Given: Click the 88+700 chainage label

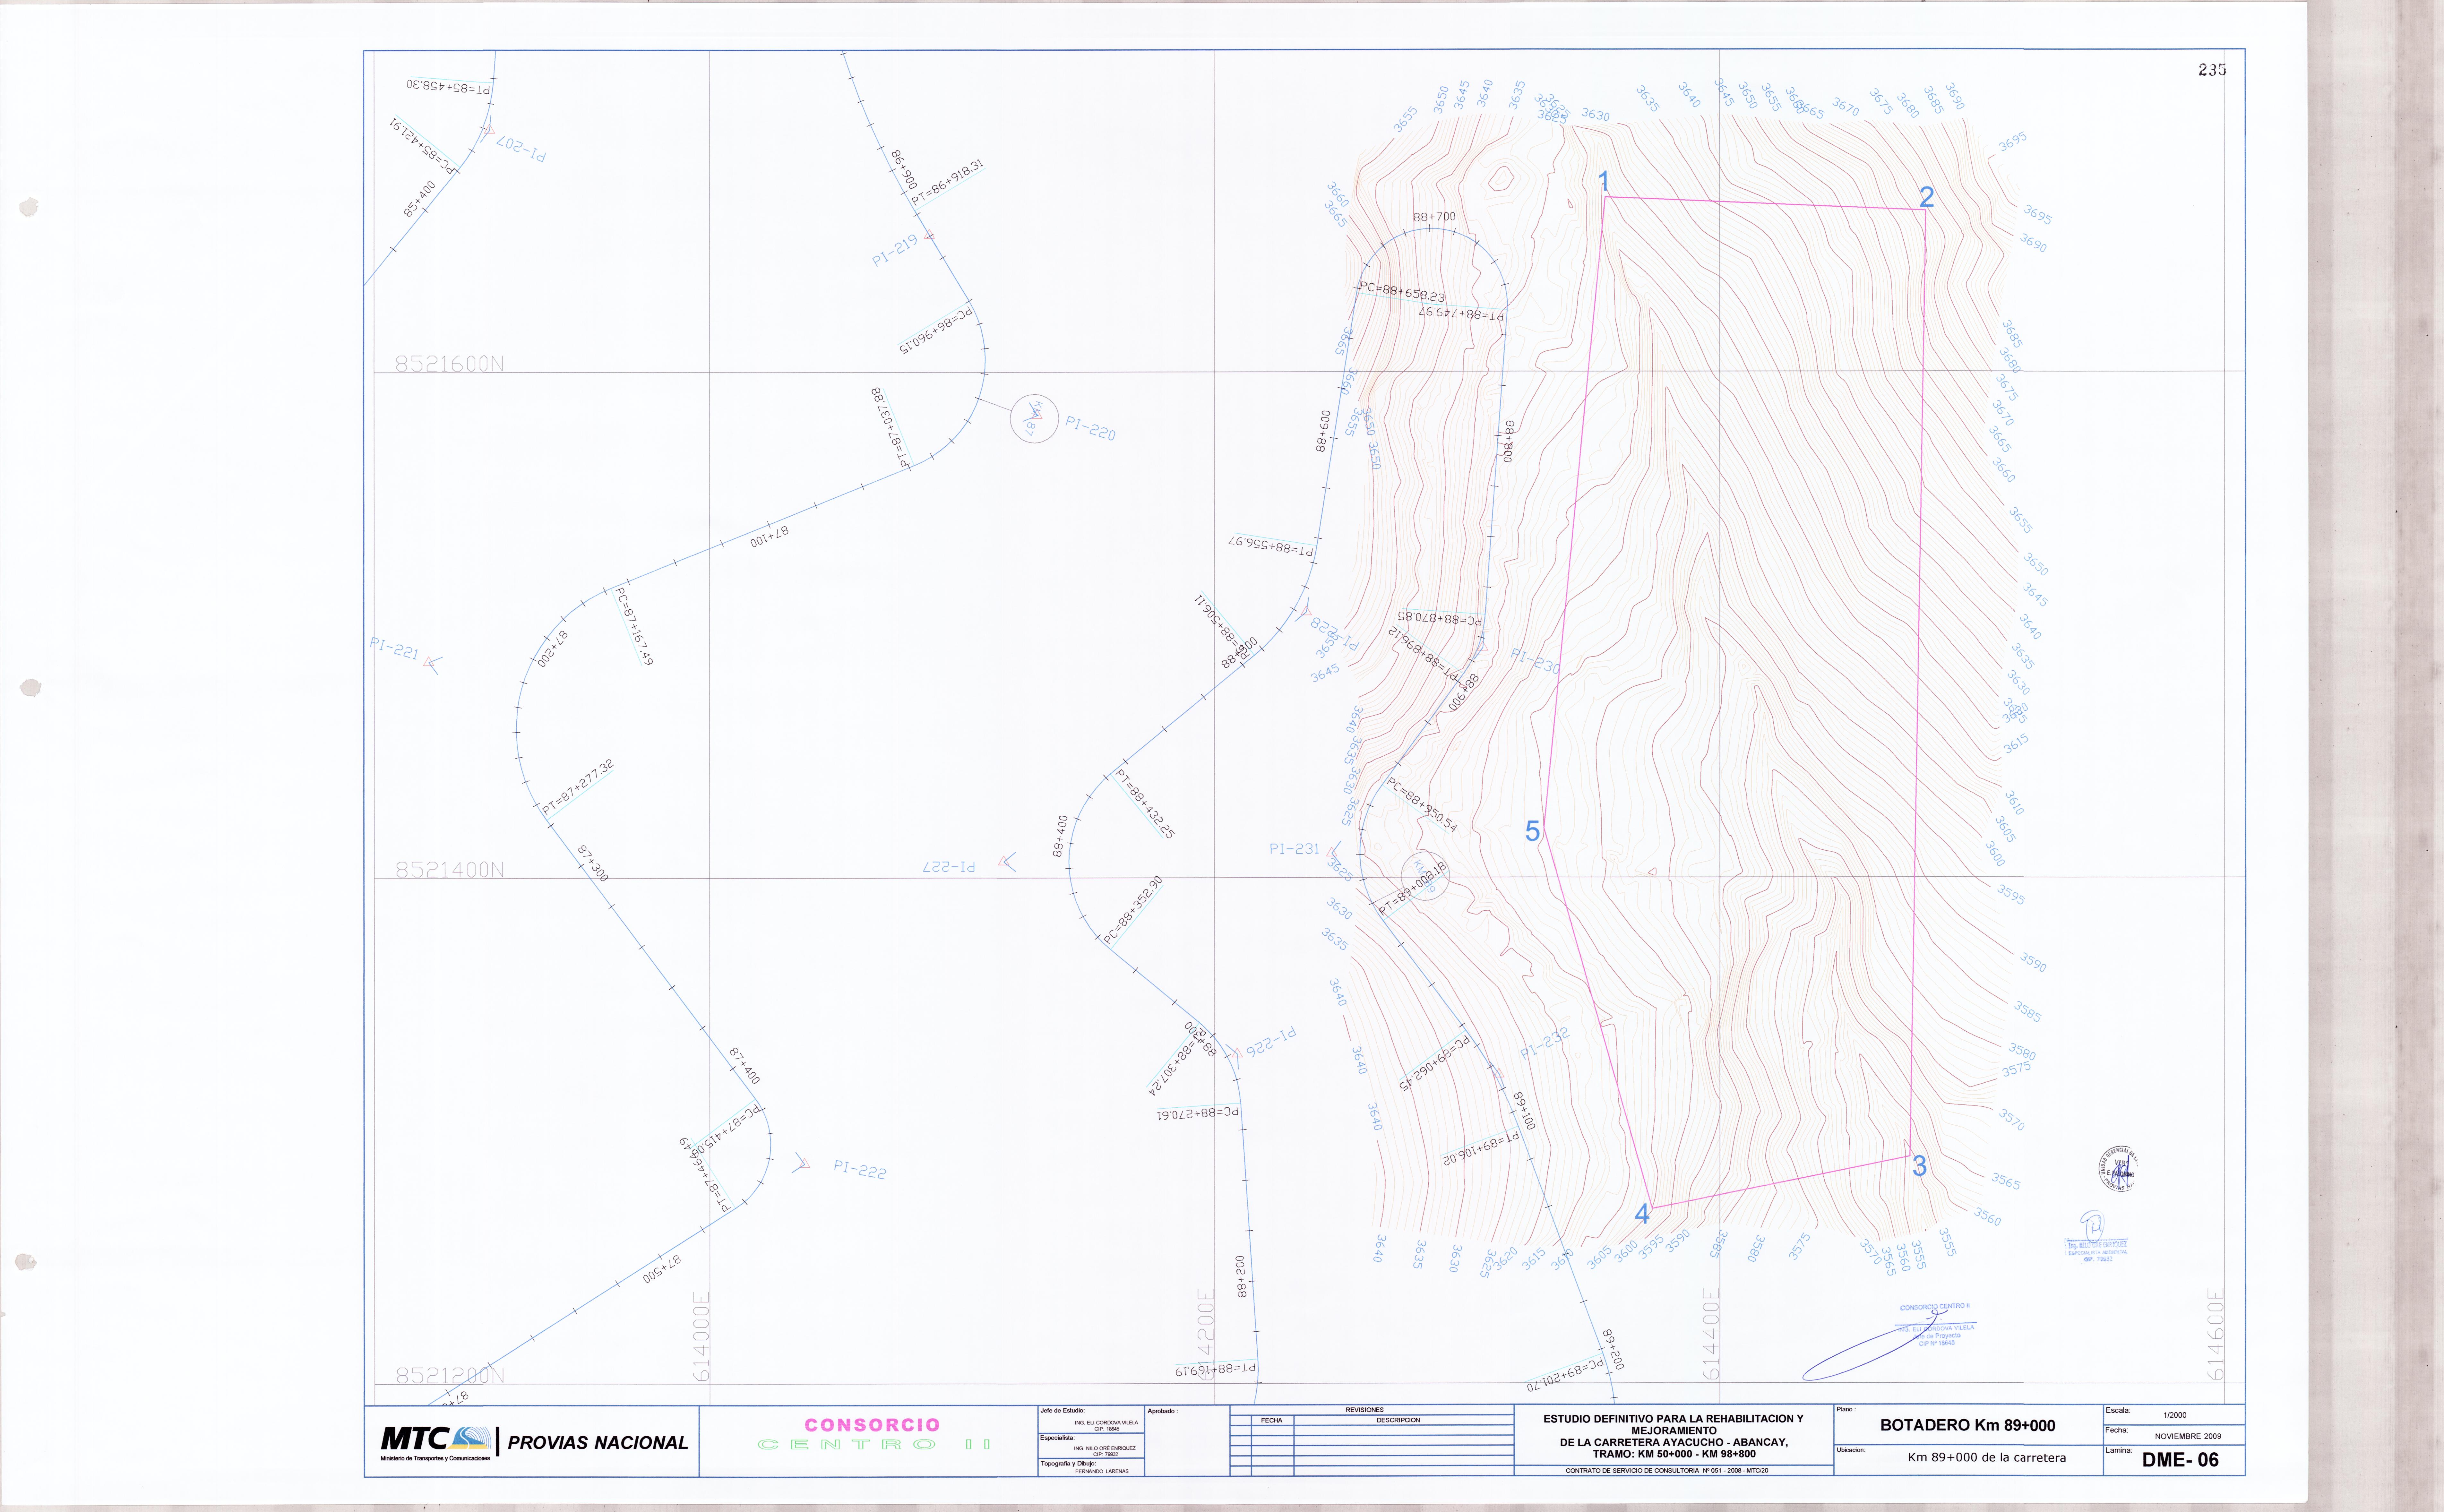Looking at the screenshot, I should (1434, 217).
